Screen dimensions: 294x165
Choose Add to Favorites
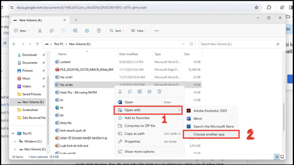pyautogui.click(x=149, y=118)
